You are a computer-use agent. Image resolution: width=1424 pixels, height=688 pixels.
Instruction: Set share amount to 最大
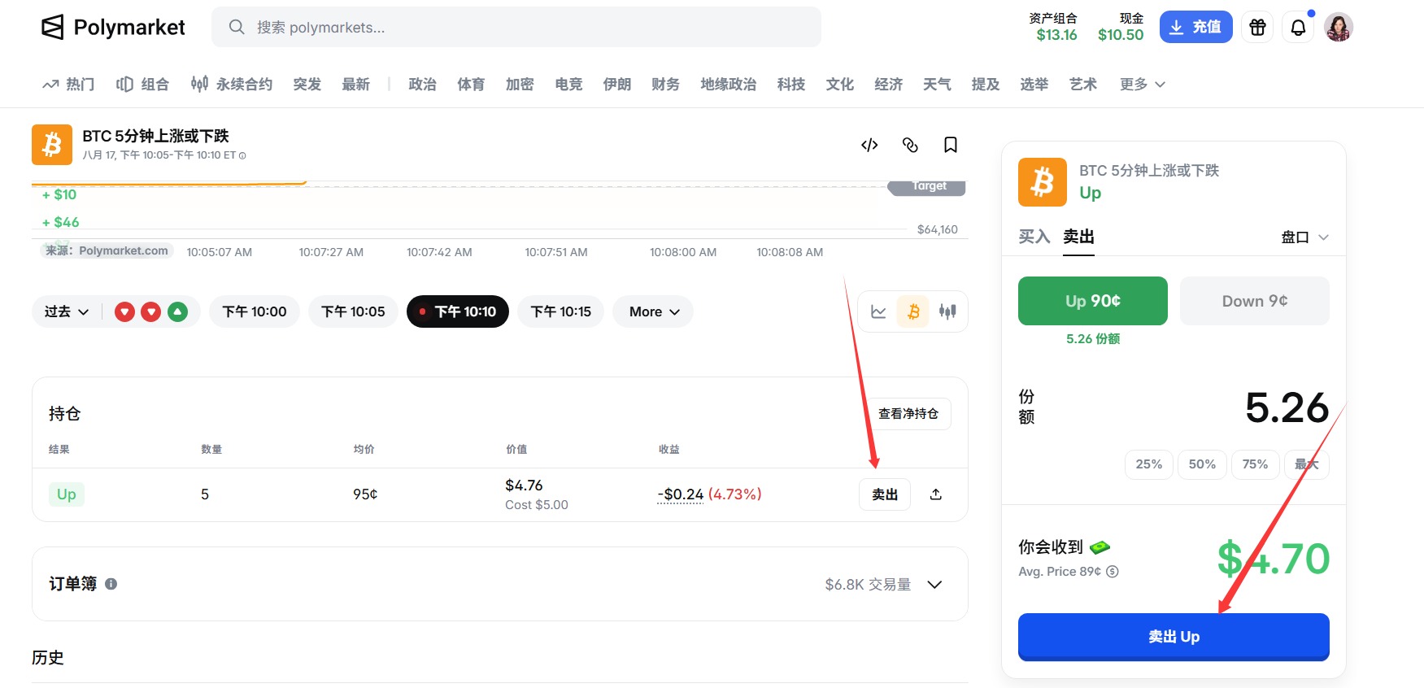[x=1307, y=464]
